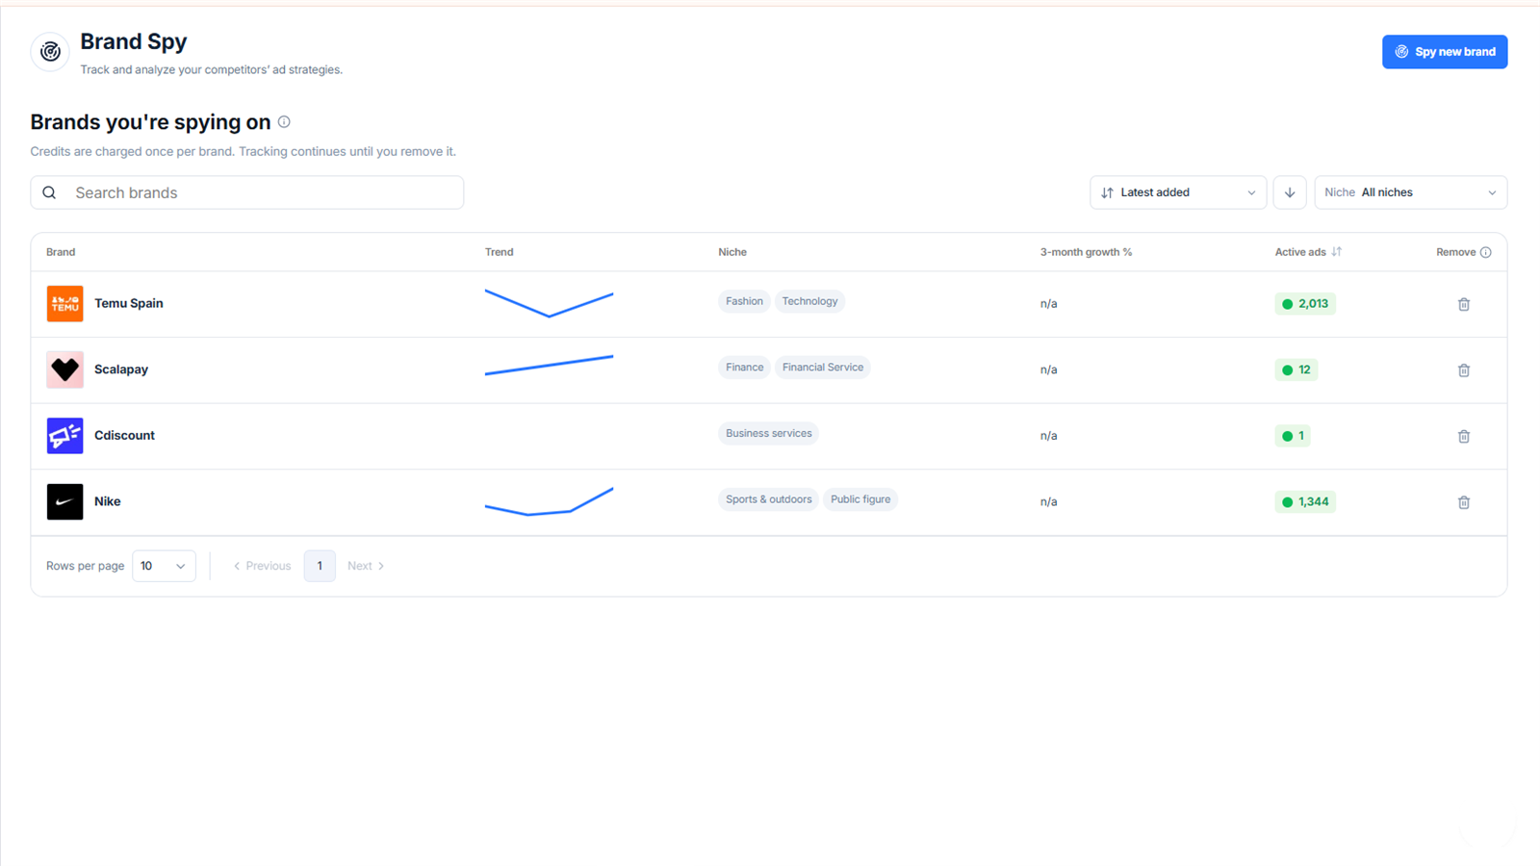Click the Fashion niche tag
1540x866 pixels.
[x=744, y=301]
